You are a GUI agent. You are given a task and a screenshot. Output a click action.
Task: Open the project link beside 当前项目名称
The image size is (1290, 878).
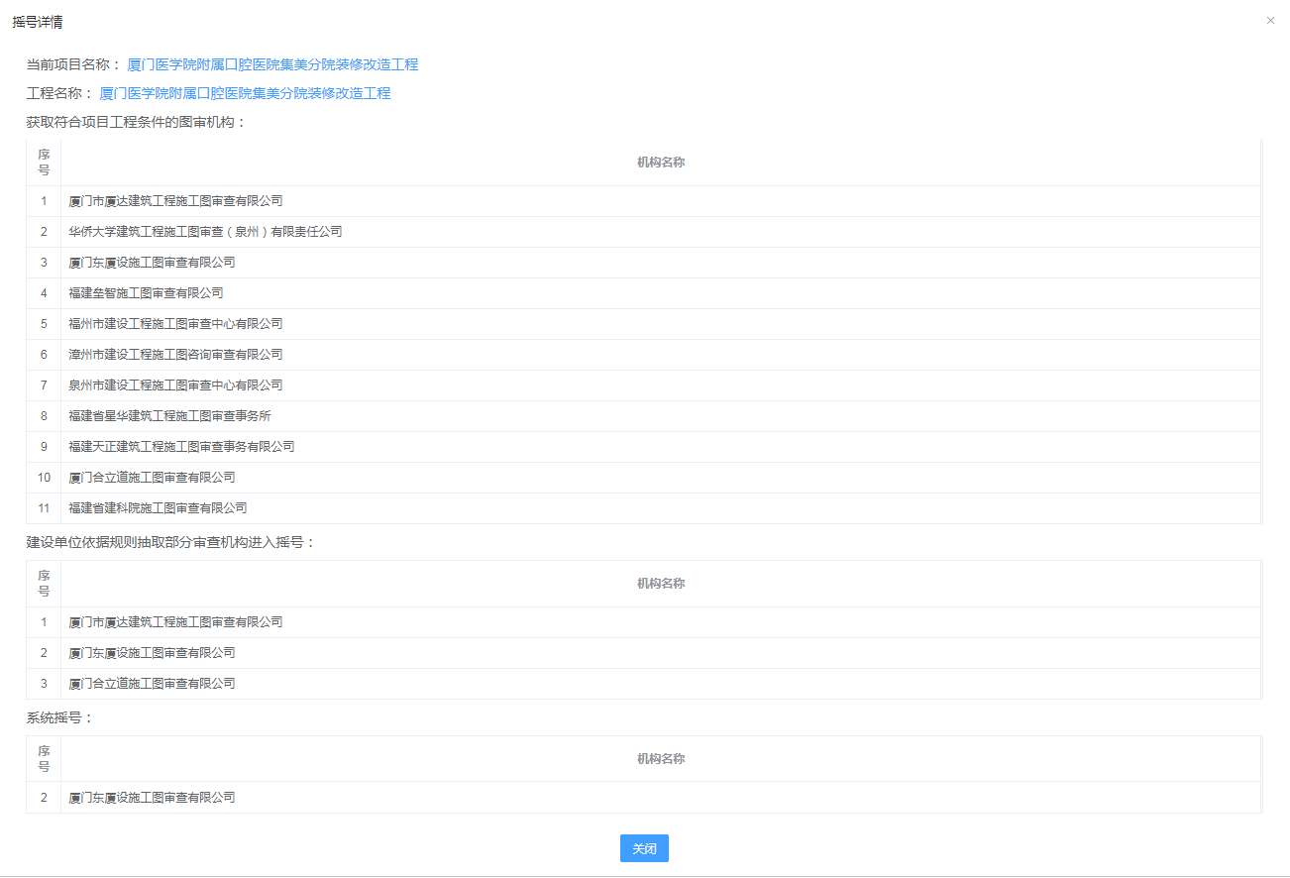tap(272, 64)
